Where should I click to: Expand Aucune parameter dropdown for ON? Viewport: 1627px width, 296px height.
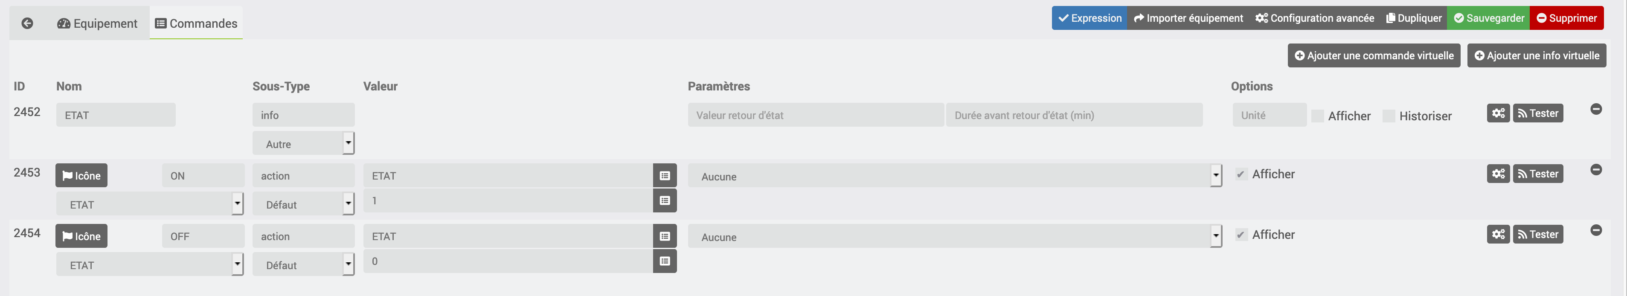coord(955,176)
